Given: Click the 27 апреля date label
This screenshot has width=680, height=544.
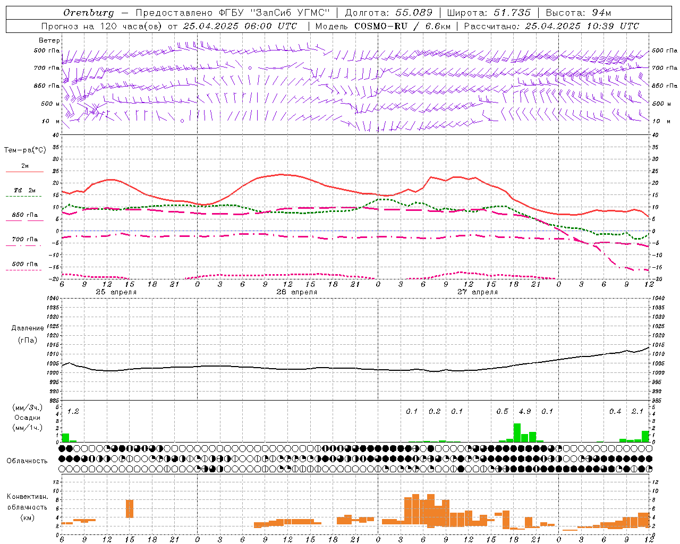Looking at the screenshot, I should [478, 292].
